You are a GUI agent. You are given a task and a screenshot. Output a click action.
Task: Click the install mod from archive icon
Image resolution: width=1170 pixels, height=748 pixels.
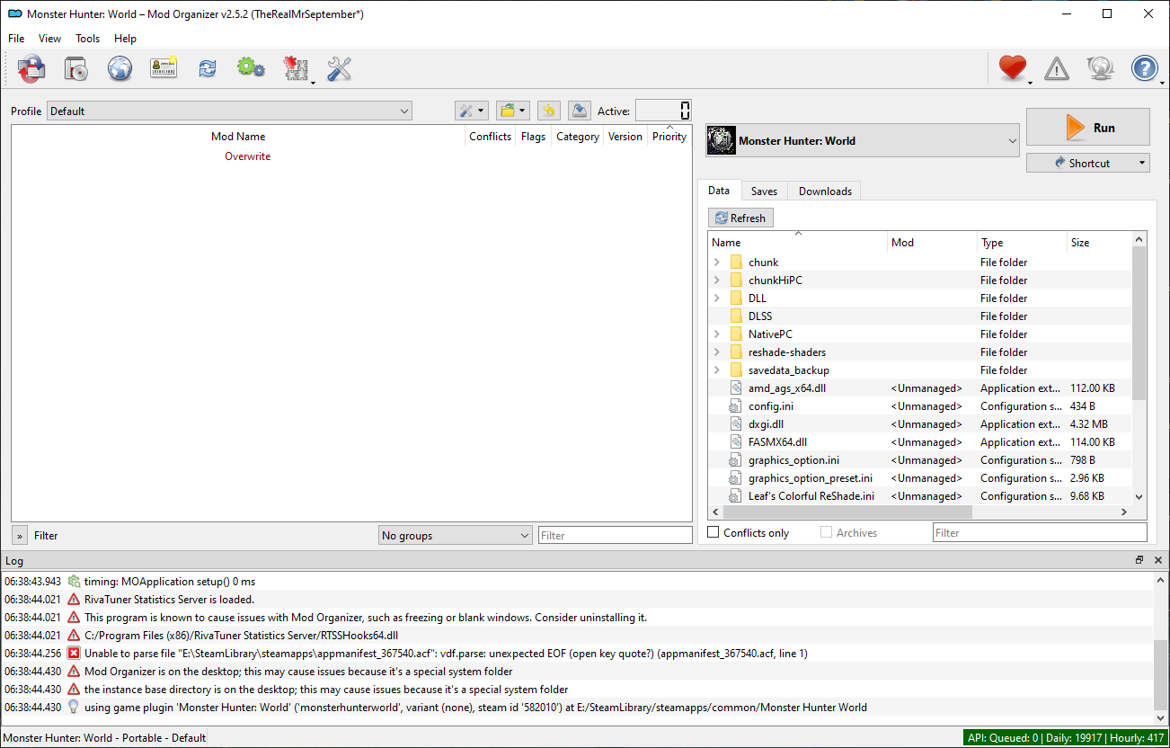click(x=75, y=68)
